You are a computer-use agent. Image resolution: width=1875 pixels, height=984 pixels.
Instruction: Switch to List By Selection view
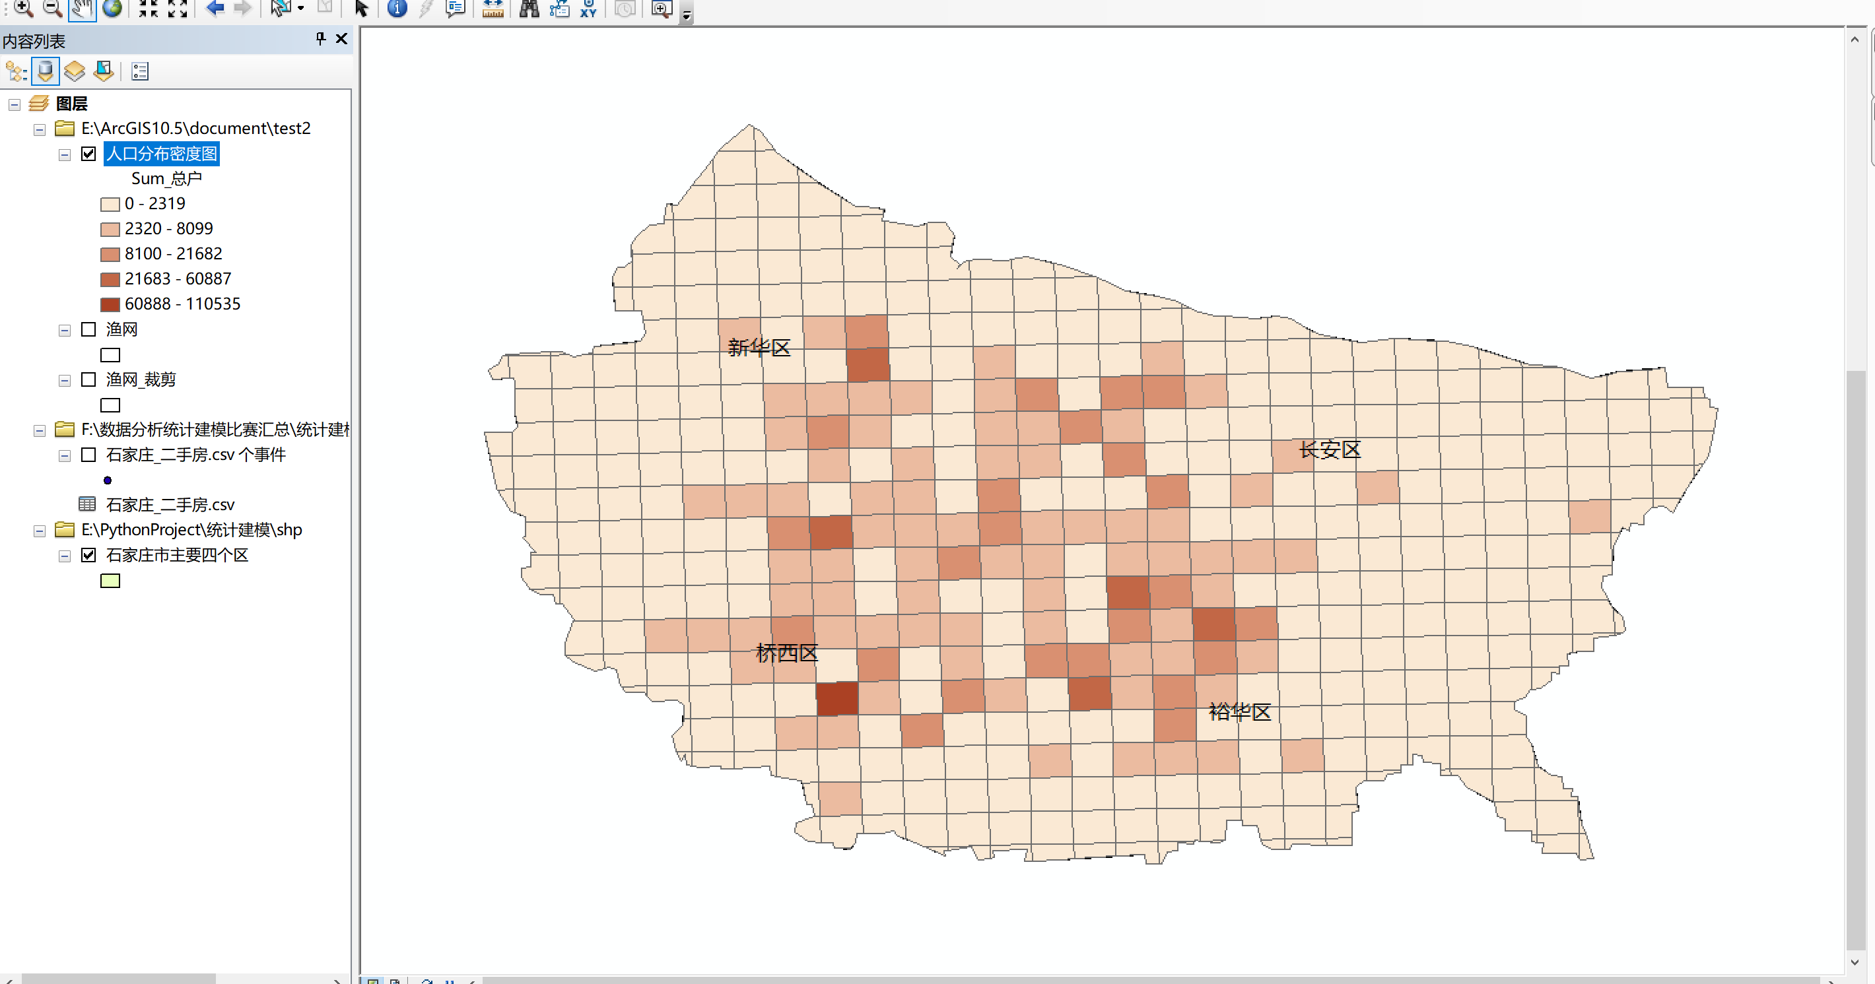(x=104, y=71)
